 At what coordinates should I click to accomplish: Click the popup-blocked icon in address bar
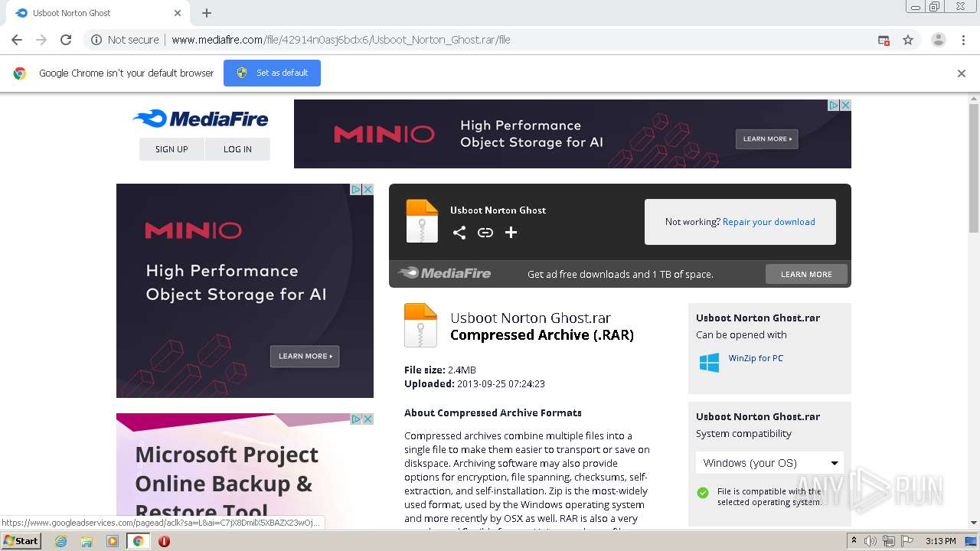tap(884, 40)
